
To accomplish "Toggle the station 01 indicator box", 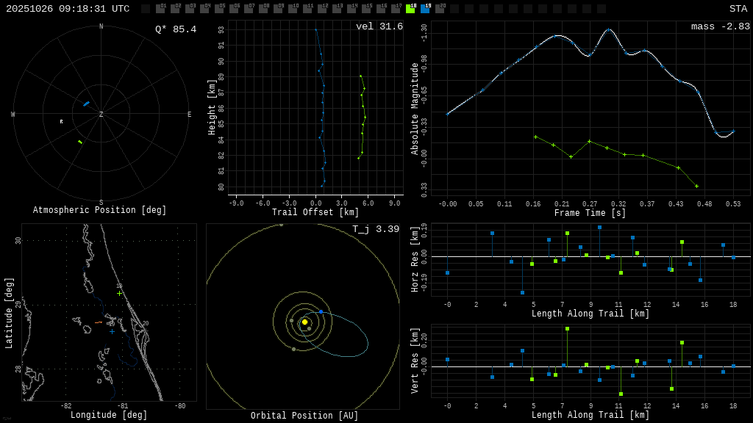I will pos(160,9).
